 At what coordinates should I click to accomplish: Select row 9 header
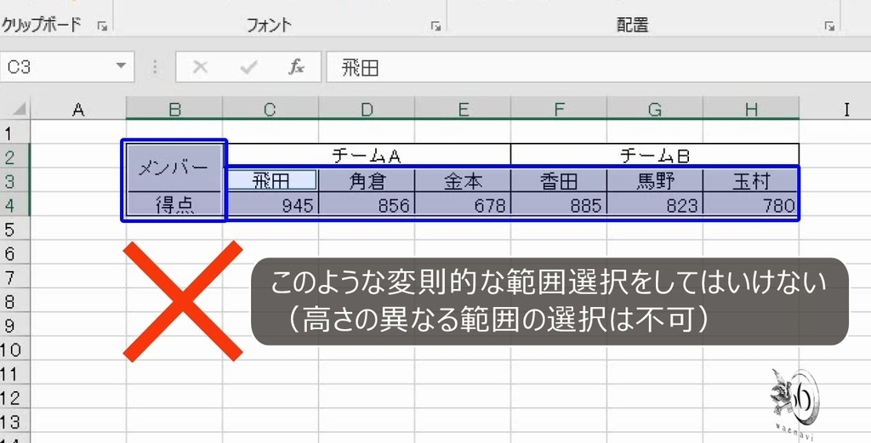click(x=15, y=324)
